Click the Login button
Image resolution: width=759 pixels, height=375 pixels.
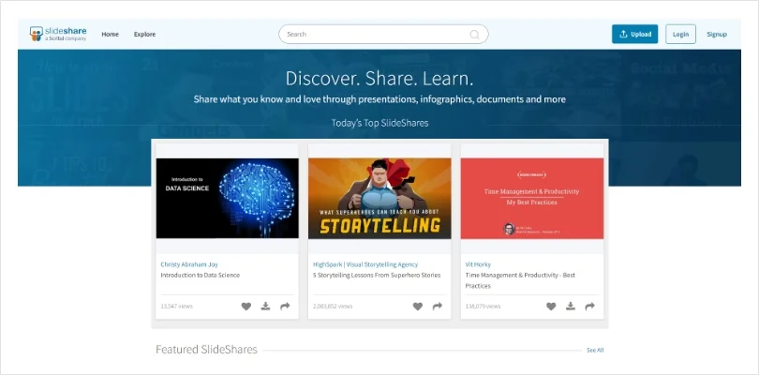coord(680,34)
